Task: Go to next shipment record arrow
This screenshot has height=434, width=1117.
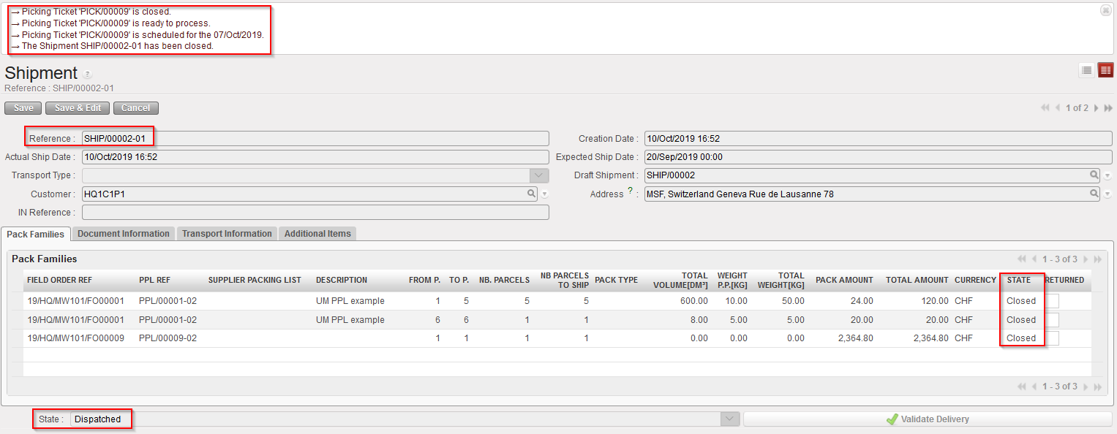Action: 1096,108
